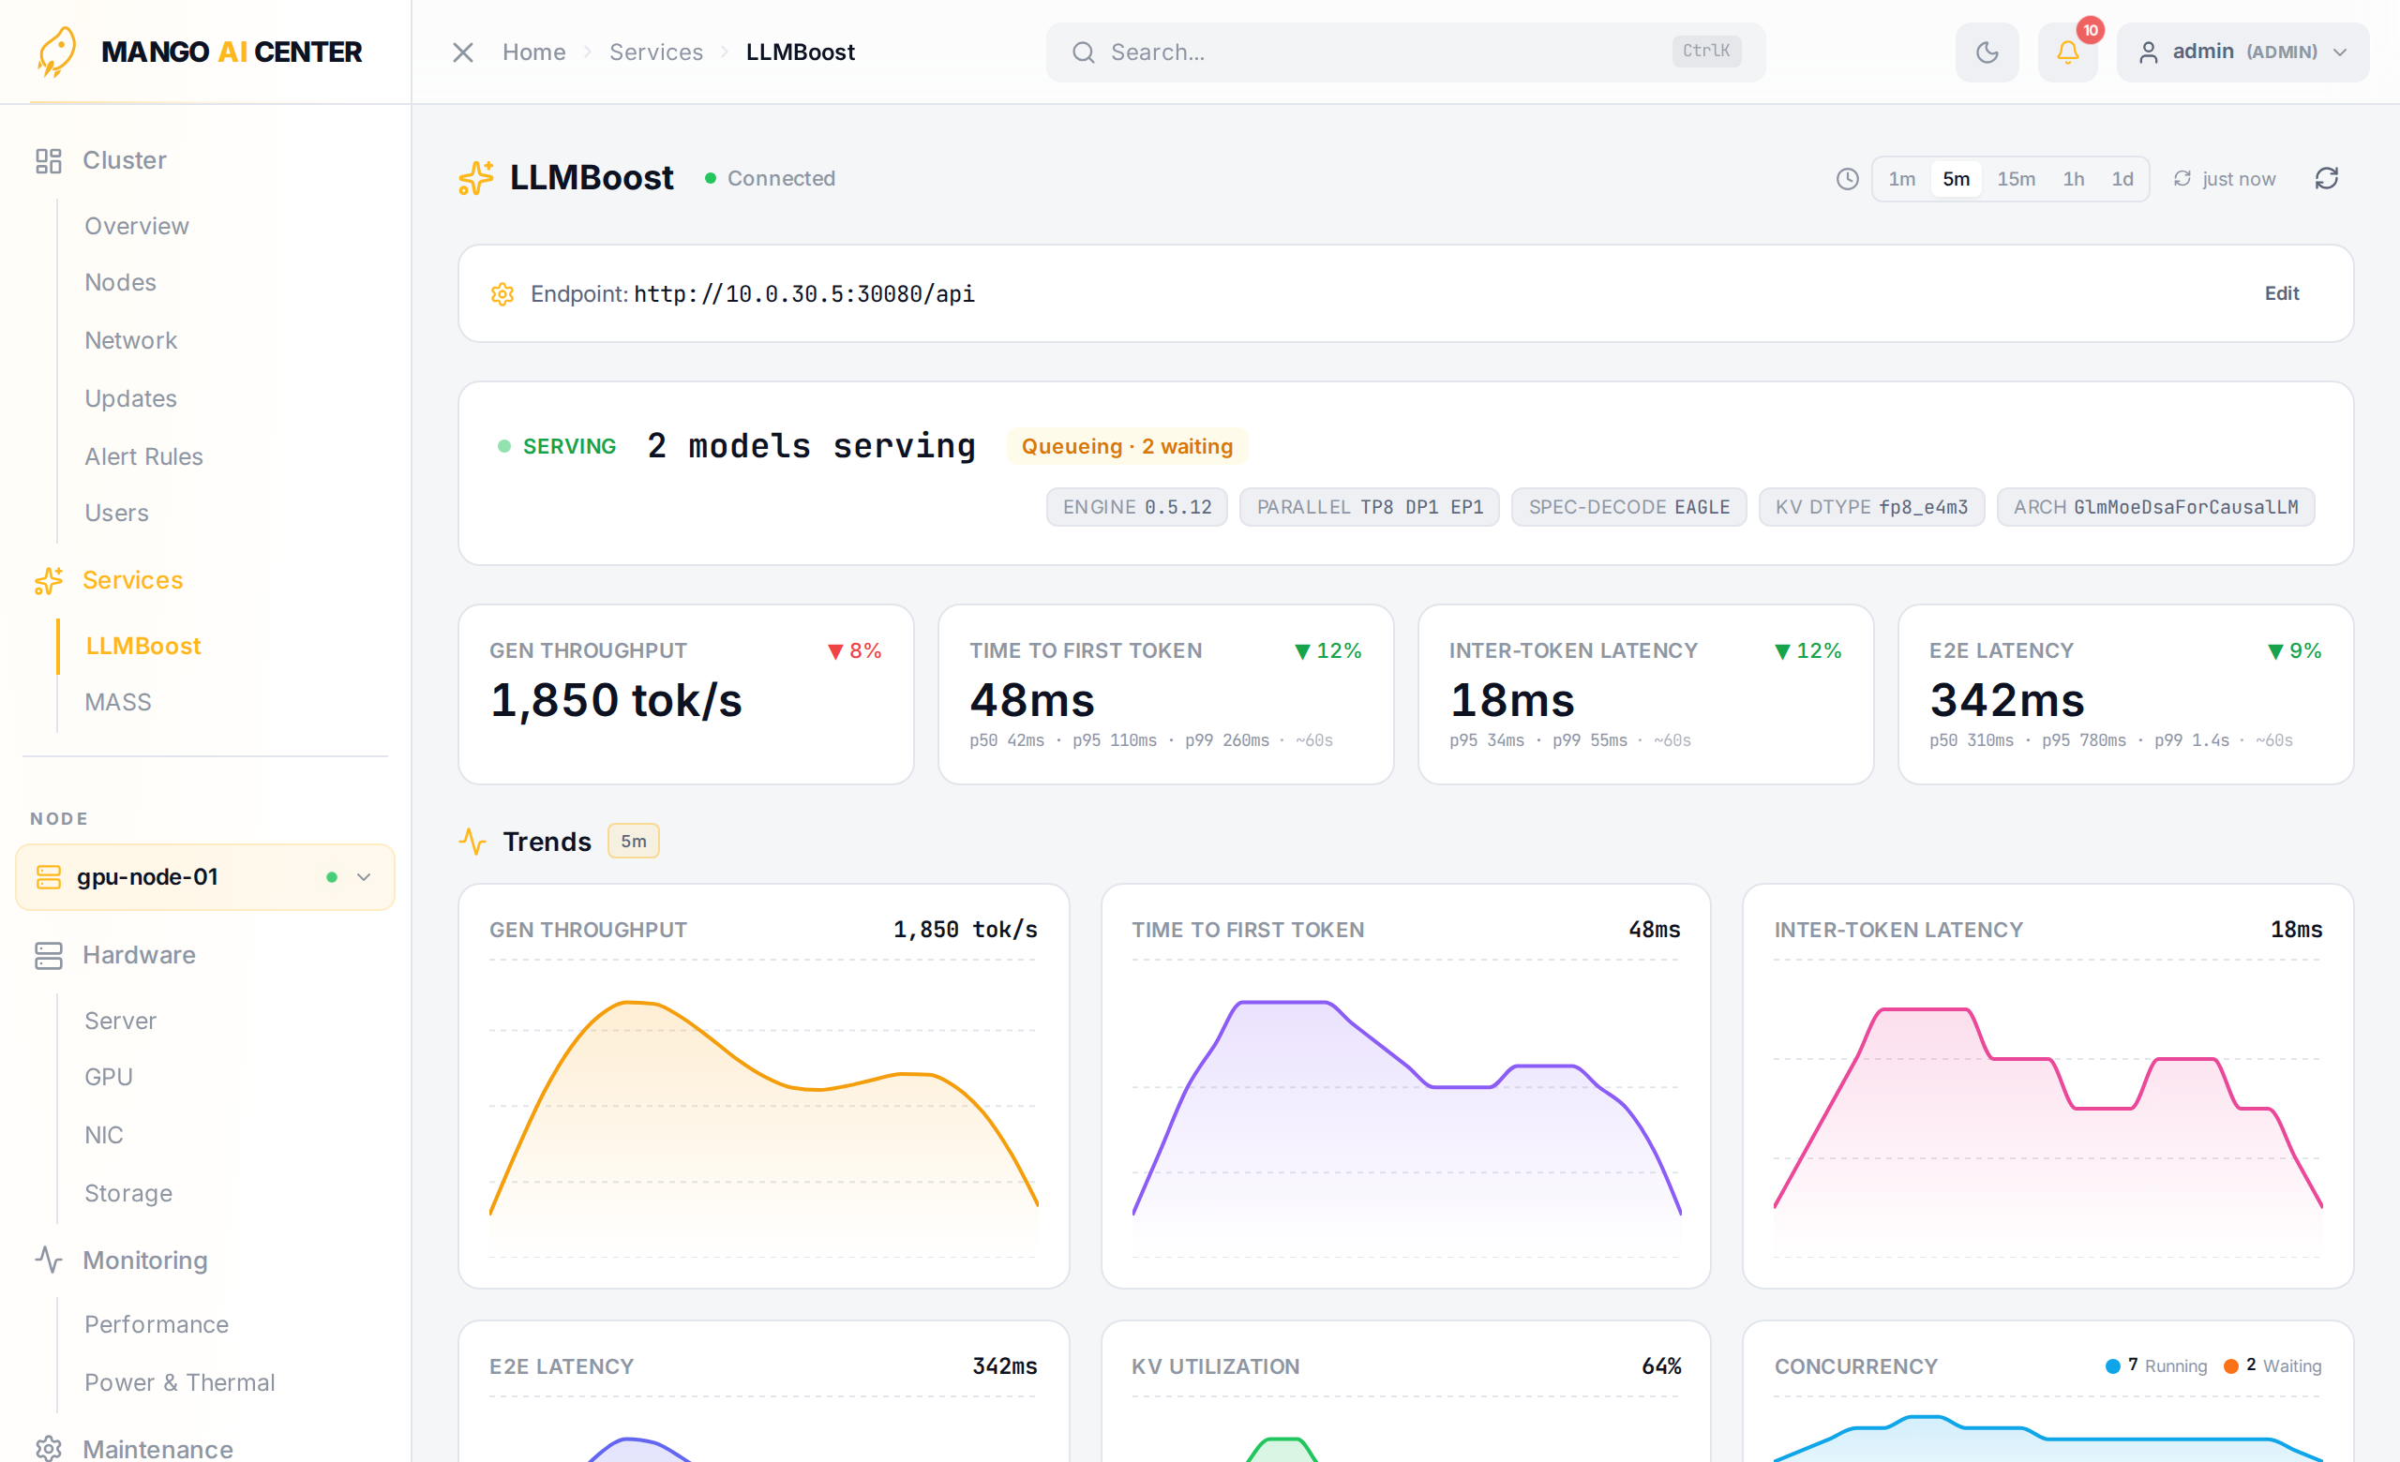The height and width of the screenshot is (1462, 2400).
Task: Click the search magnifier icon
Action: pos(1083,52)
